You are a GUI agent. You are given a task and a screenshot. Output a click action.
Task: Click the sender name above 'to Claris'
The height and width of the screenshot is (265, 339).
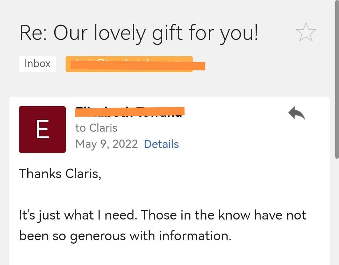coord(129,111)
